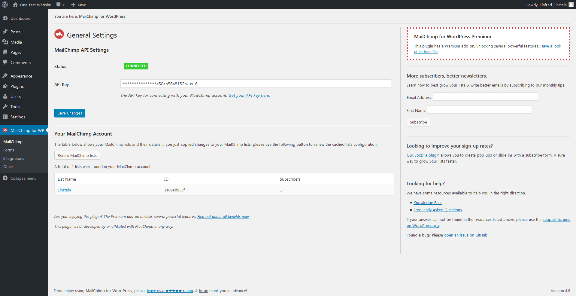576x296 pixels.
Task: Click the Collapse menu arrow icon
Action: coord(5,178)
